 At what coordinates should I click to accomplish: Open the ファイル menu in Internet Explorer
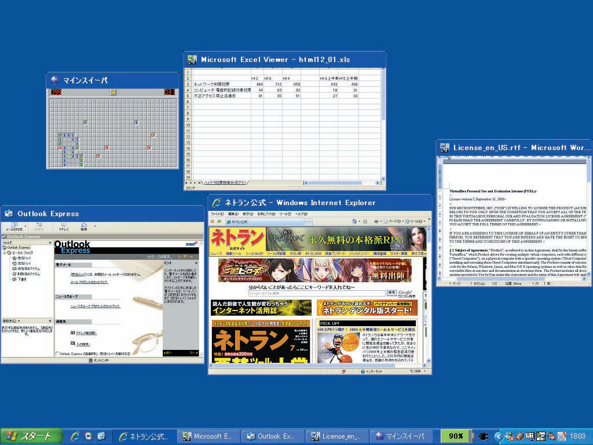point(217,214)
